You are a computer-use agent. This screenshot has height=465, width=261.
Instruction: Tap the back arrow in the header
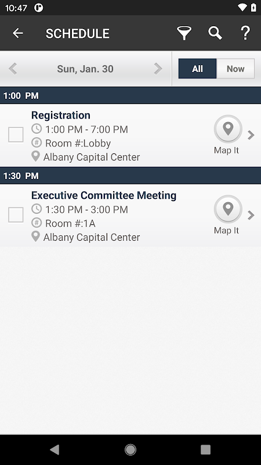[x=18, y=33]
